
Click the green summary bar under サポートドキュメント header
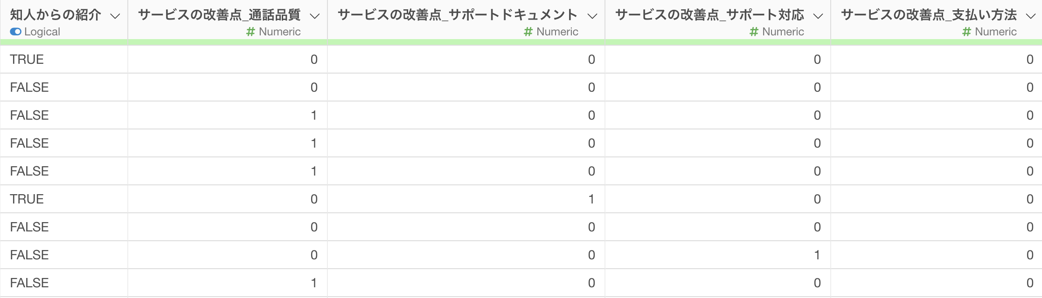tap(466, 42)
